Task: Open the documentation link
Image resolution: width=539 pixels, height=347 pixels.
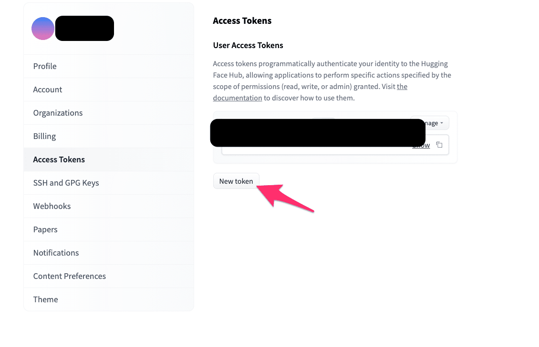Action: (237, 98)
